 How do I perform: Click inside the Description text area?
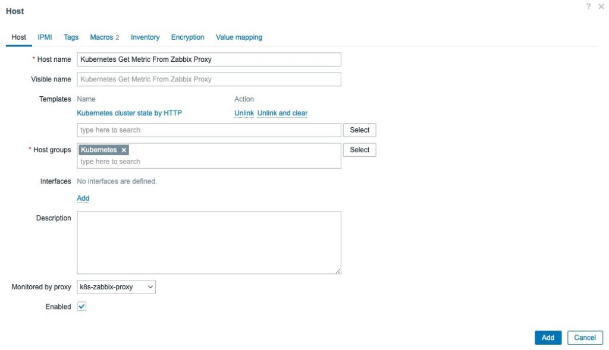[209, 242]
